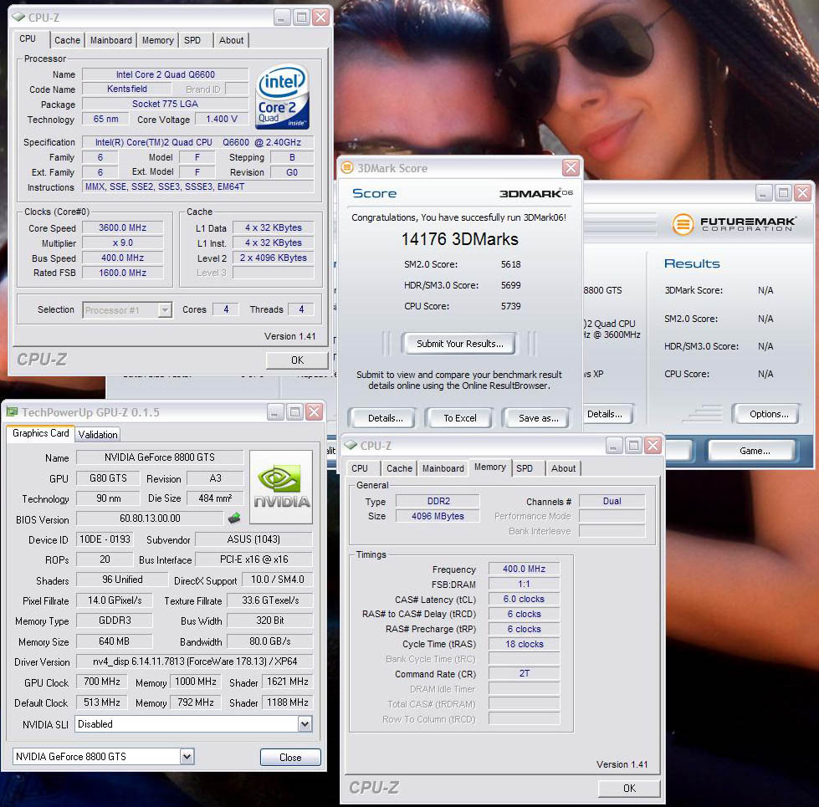The image size is (819, 807).
Task: Click the GPU Clock 700 MHz field
Action: click(x=102, y=682)
